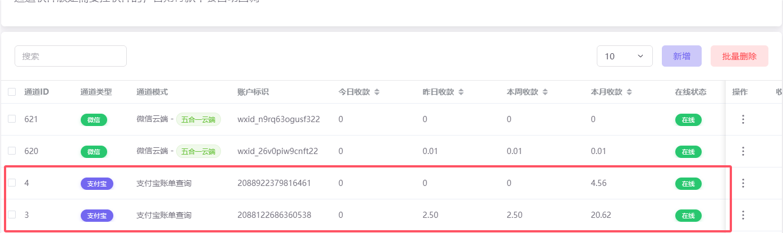The height and width of the screenshot is (233, 783).
Task: Click the 五合一云端 tag in row 621
Action: (x=199, y=119)
